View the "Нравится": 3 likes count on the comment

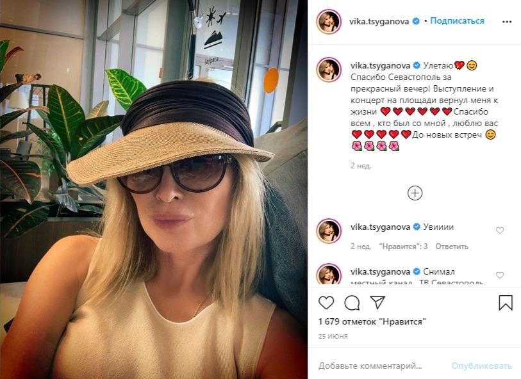[x=403, y=246]
